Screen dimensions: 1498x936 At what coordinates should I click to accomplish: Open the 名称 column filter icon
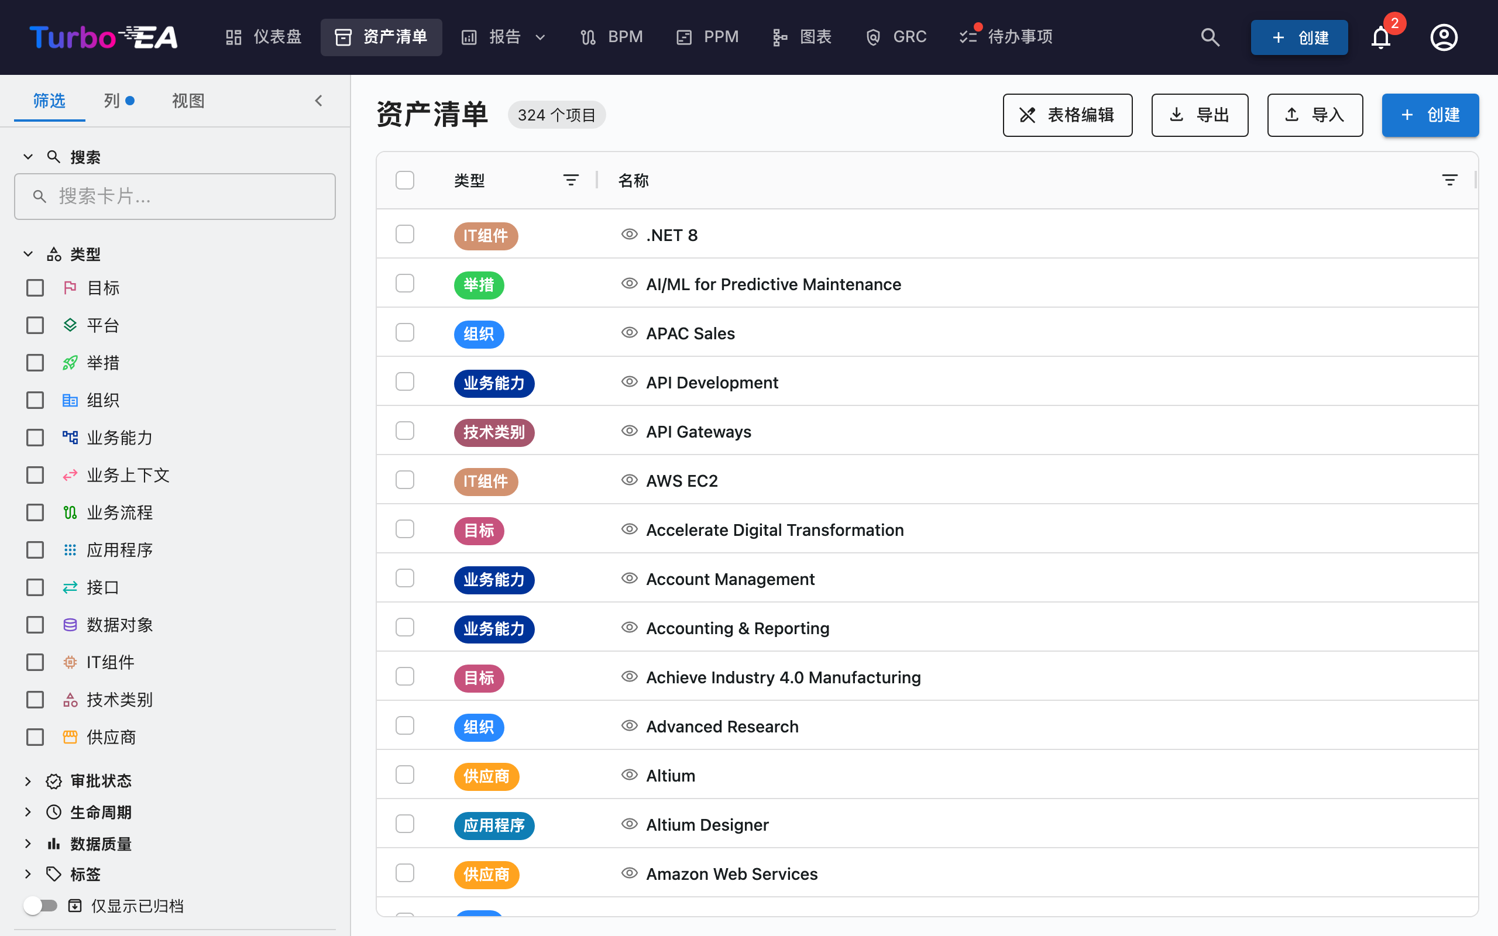[1449, 180]
